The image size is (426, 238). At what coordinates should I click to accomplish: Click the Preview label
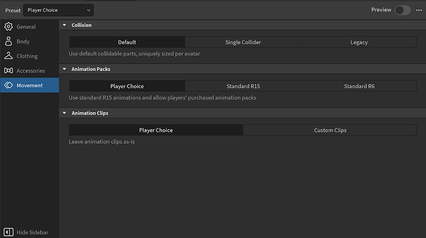click(381, 10)
